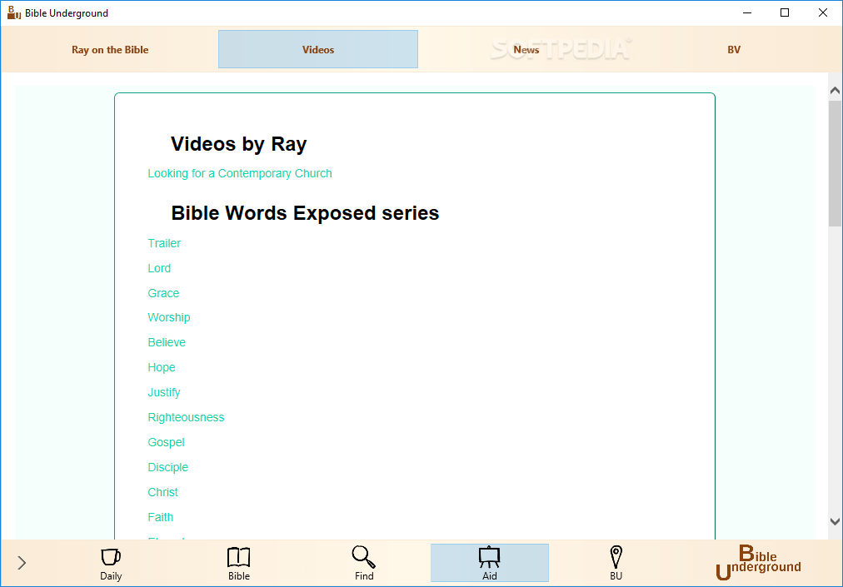Switch to the News tab

click(526, 49)
